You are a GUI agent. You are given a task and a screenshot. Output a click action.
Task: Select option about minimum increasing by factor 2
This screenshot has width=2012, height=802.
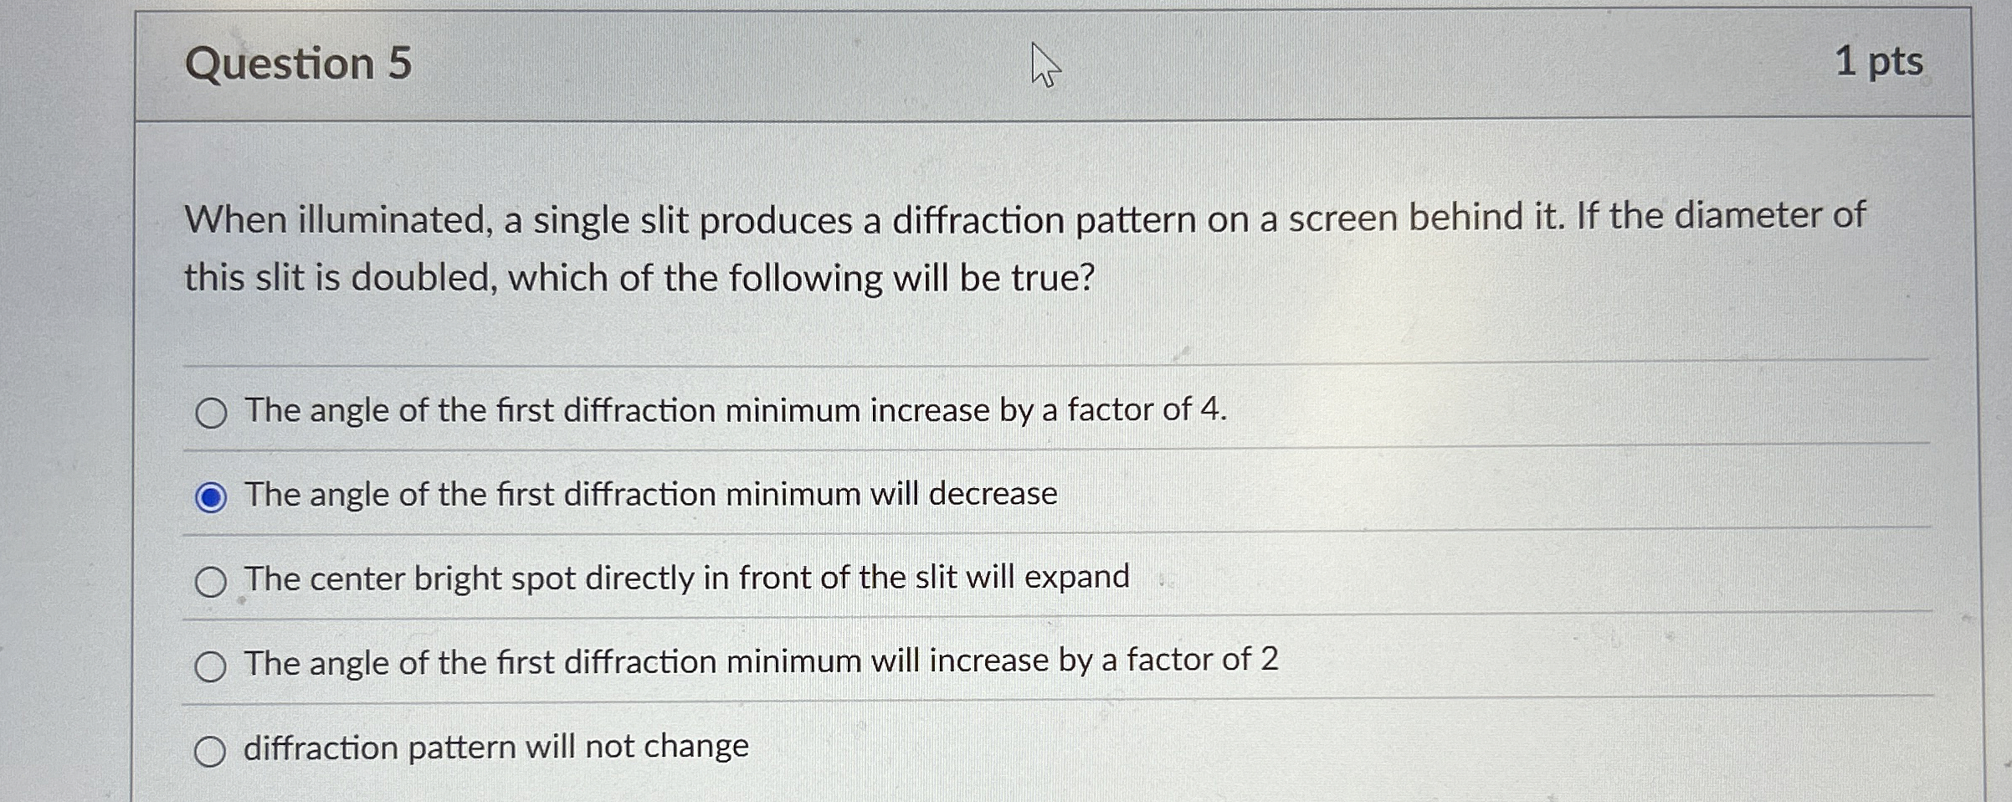213,664
